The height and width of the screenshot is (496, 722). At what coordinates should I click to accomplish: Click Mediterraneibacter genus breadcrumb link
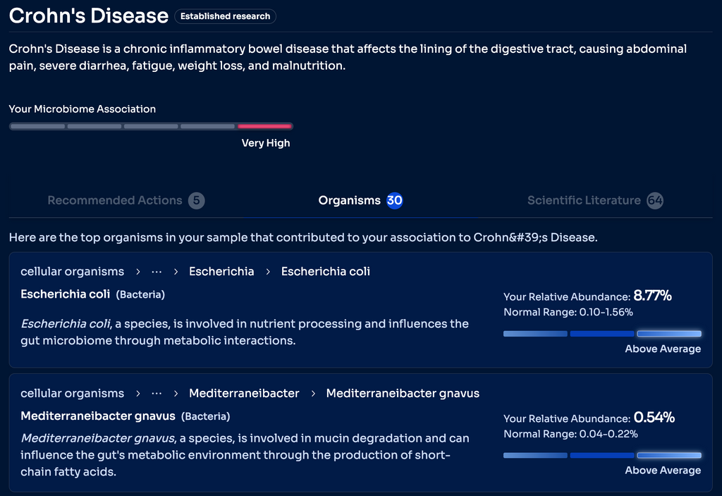pyautogui.click(x=244, y=393)
